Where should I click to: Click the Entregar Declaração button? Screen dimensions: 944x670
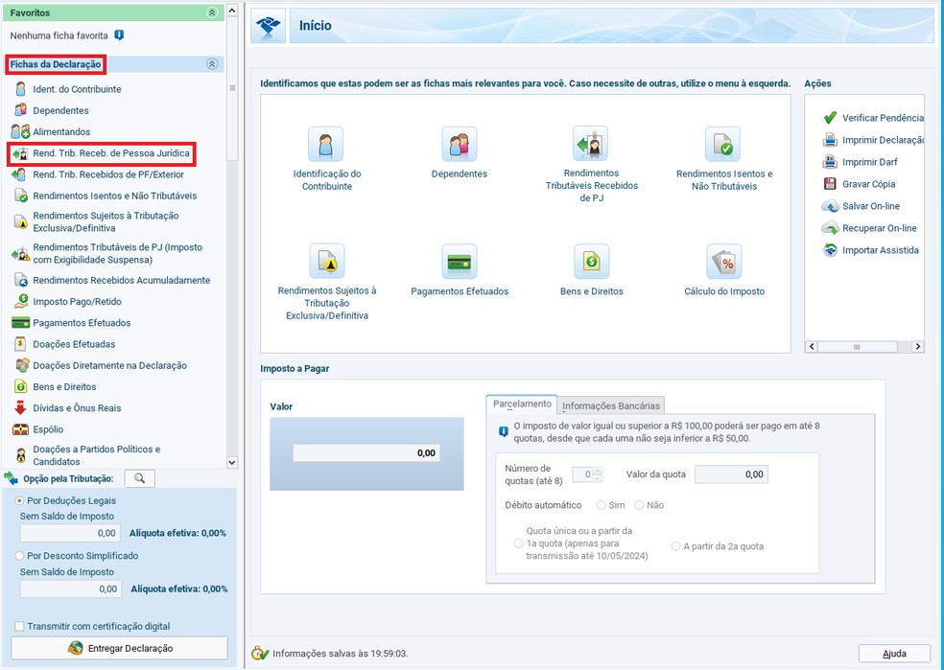[x=119, y=648]
